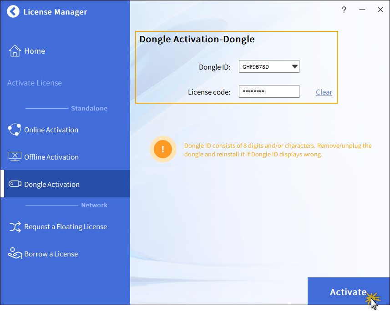
Task: Click the Dongle Activation USB icon
Action: click(15, 184)
